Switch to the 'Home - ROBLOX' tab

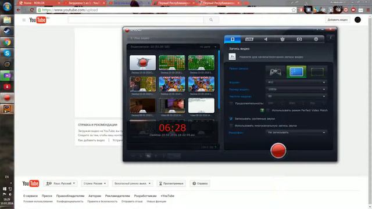pyautogui.click(x=40, y=3)
